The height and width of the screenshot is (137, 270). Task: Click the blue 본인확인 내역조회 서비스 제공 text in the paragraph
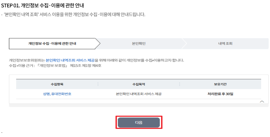point(70,60)
